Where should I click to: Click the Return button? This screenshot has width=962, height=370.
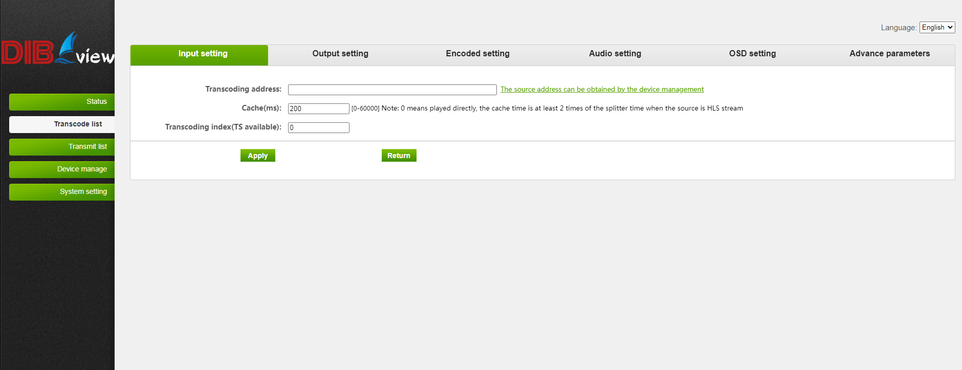pyautogui.click(x=399, y=156)
